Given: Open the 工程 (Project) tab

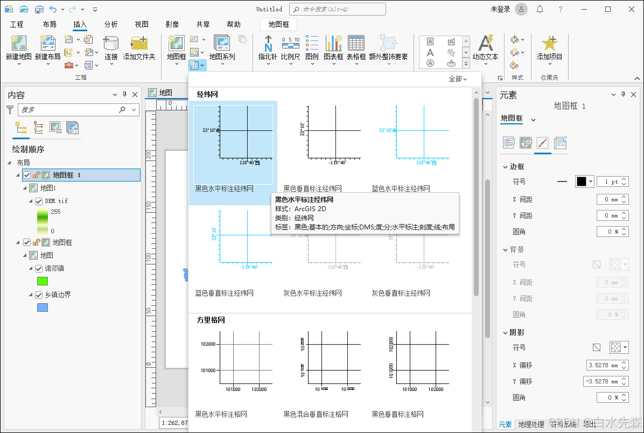Looking at the screenshot, I should click(x=17, y=24).
